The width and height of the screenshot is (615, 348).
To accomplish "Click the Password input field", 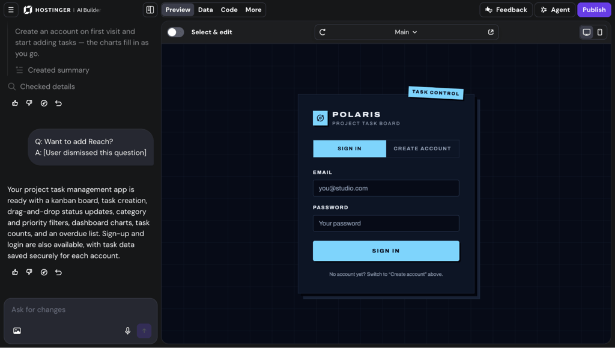I will click(386, 223).
